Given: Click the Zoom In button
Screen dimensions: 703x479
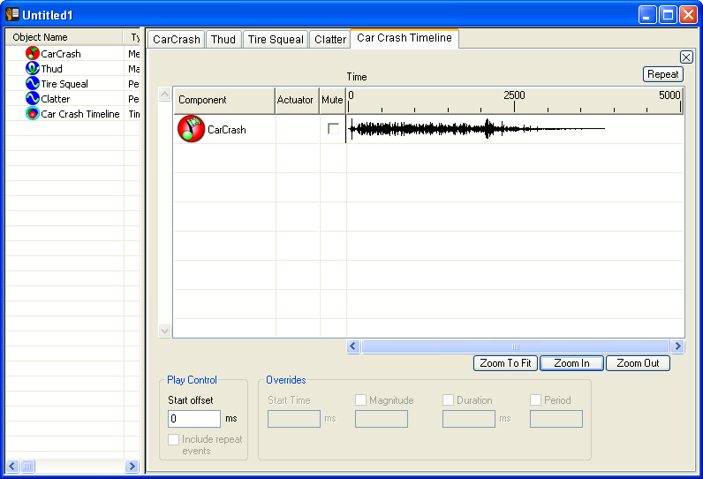Looking at the screenshot, I should click(x=571, y=363).
